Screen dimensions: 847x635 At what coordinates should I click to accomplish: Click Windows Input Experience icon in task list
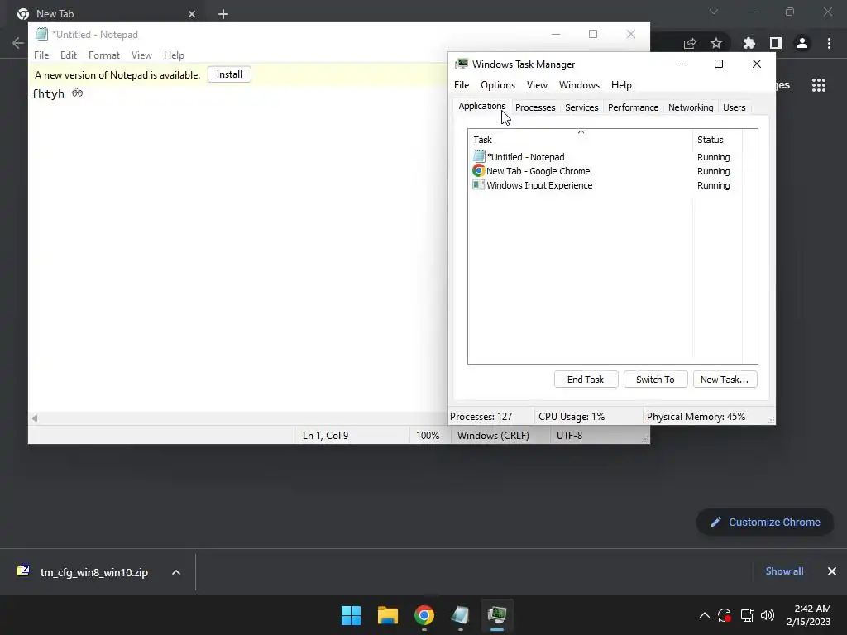point(479,184)
